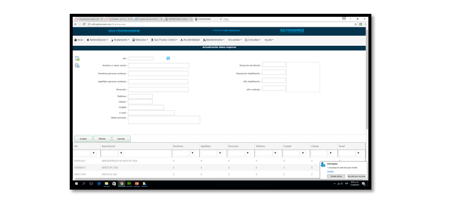Go to Inicio home icon
Image resolution: width=449 pixels, height=201 pixels.
point(75,40)
